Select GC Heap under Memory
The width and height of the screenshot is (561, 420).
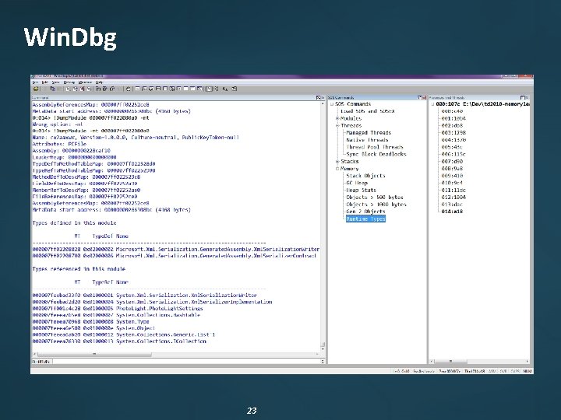(357, 183)
